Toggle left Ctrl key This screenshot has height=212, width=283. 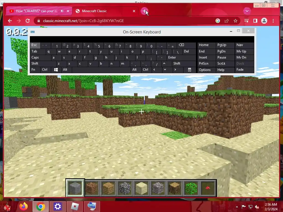click(46, 70)
